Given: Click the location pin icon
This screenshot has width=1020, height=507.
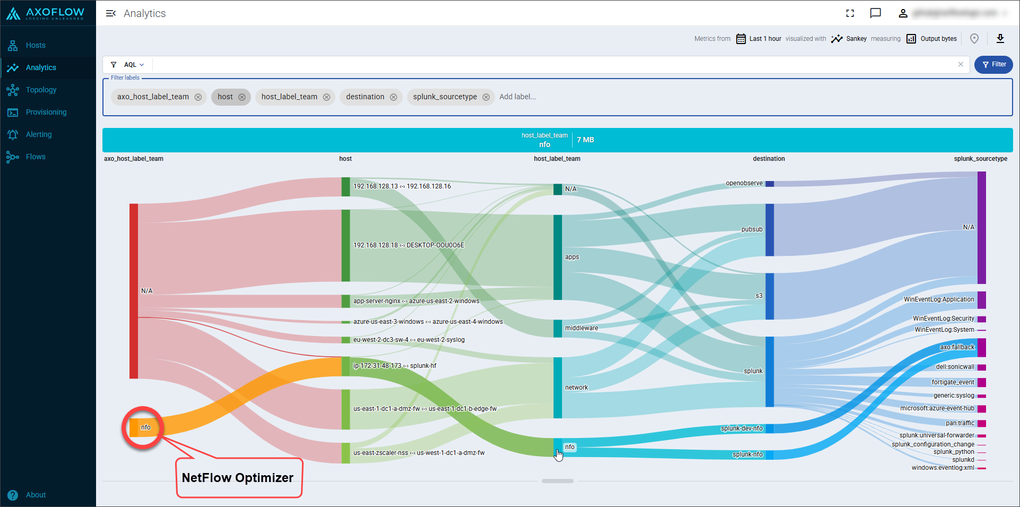Looking at the screenshot, I should pos(974,38).
